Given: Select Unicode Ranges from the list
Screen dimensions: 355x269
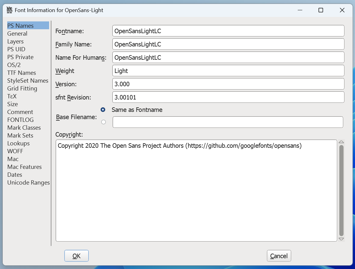Looking at the screenshot, I should click(x=28, y=182).
